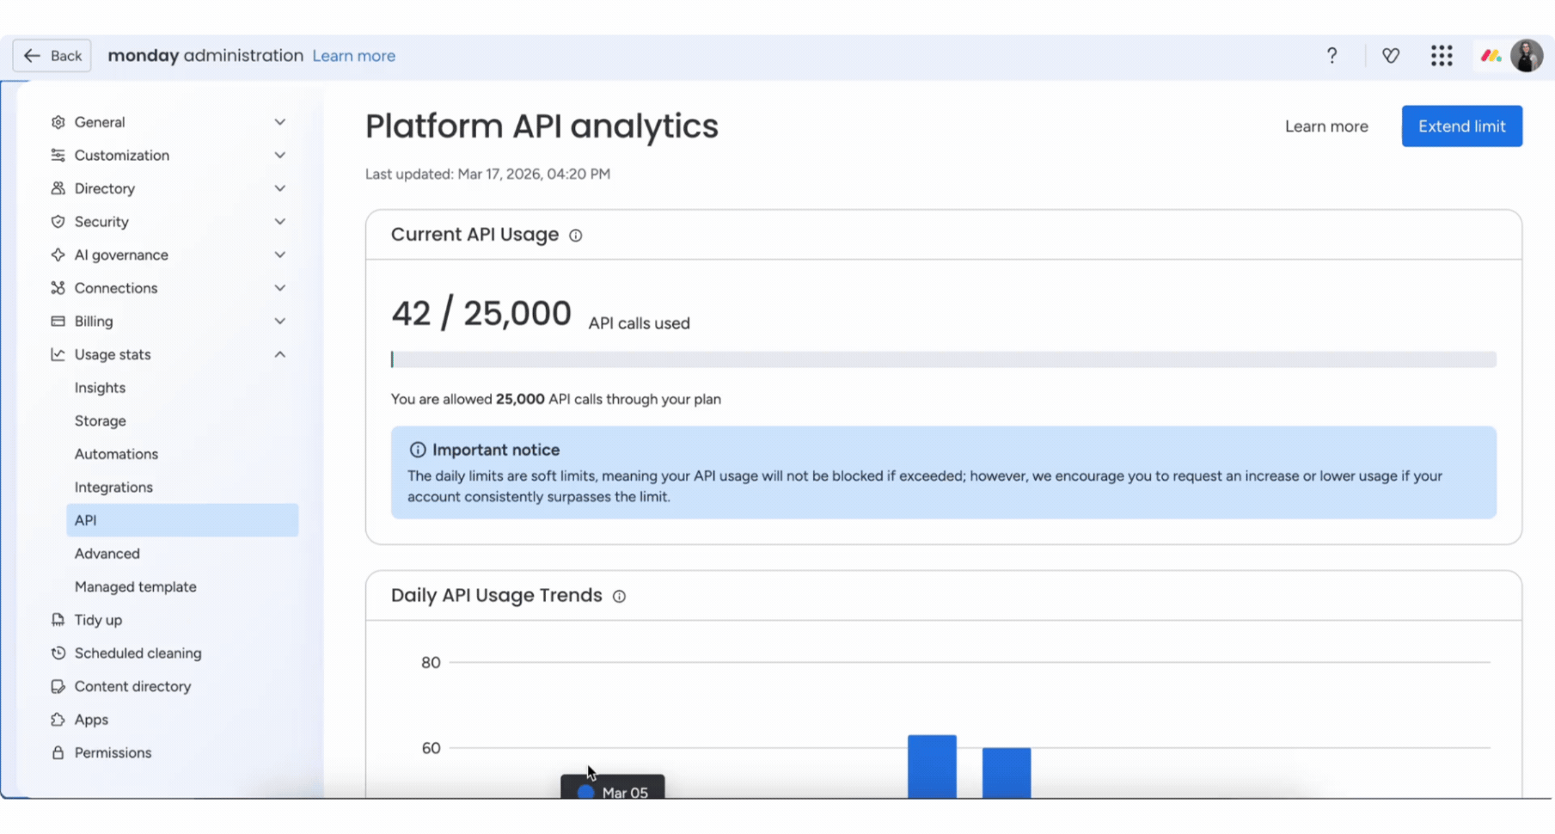
Task: Click the heart icon in top bar
Action: (1391, 56)
